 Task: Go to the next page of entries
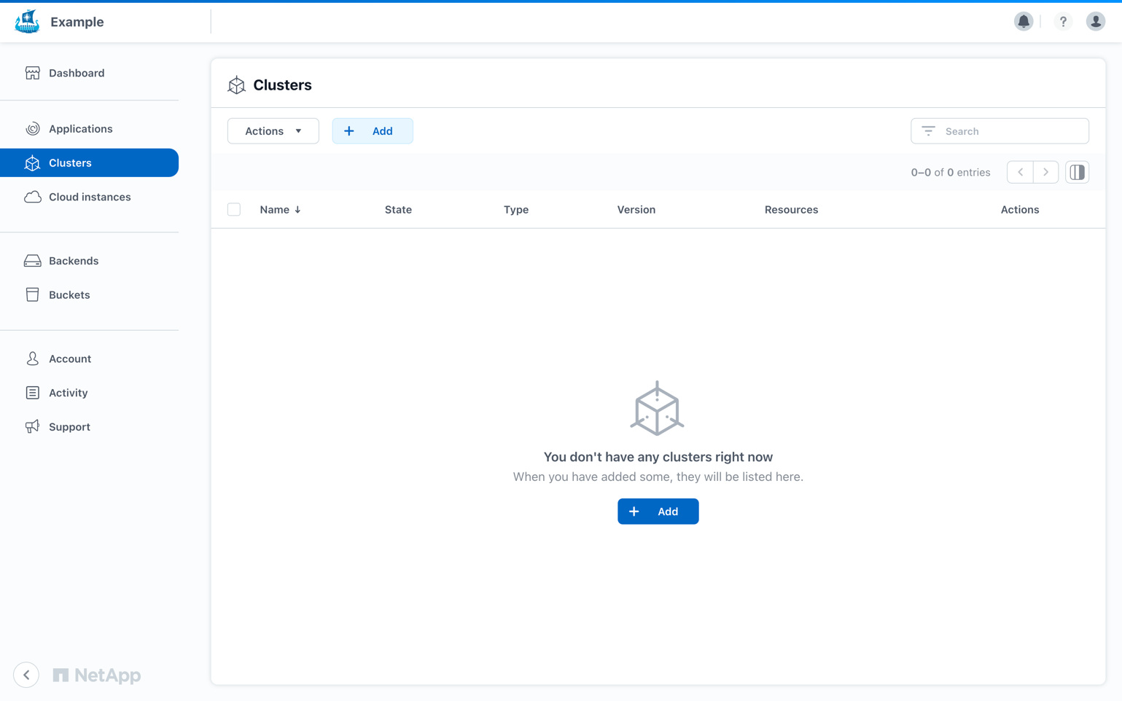click(1045, 173)
